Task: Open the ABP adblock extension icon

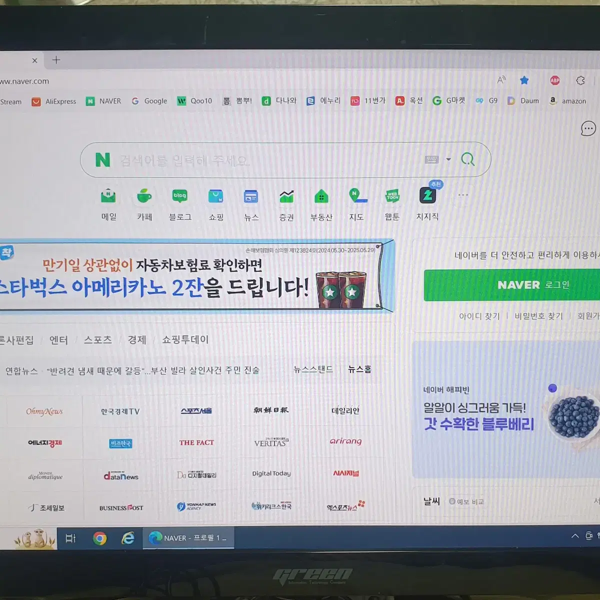Action: coord(554,80)
